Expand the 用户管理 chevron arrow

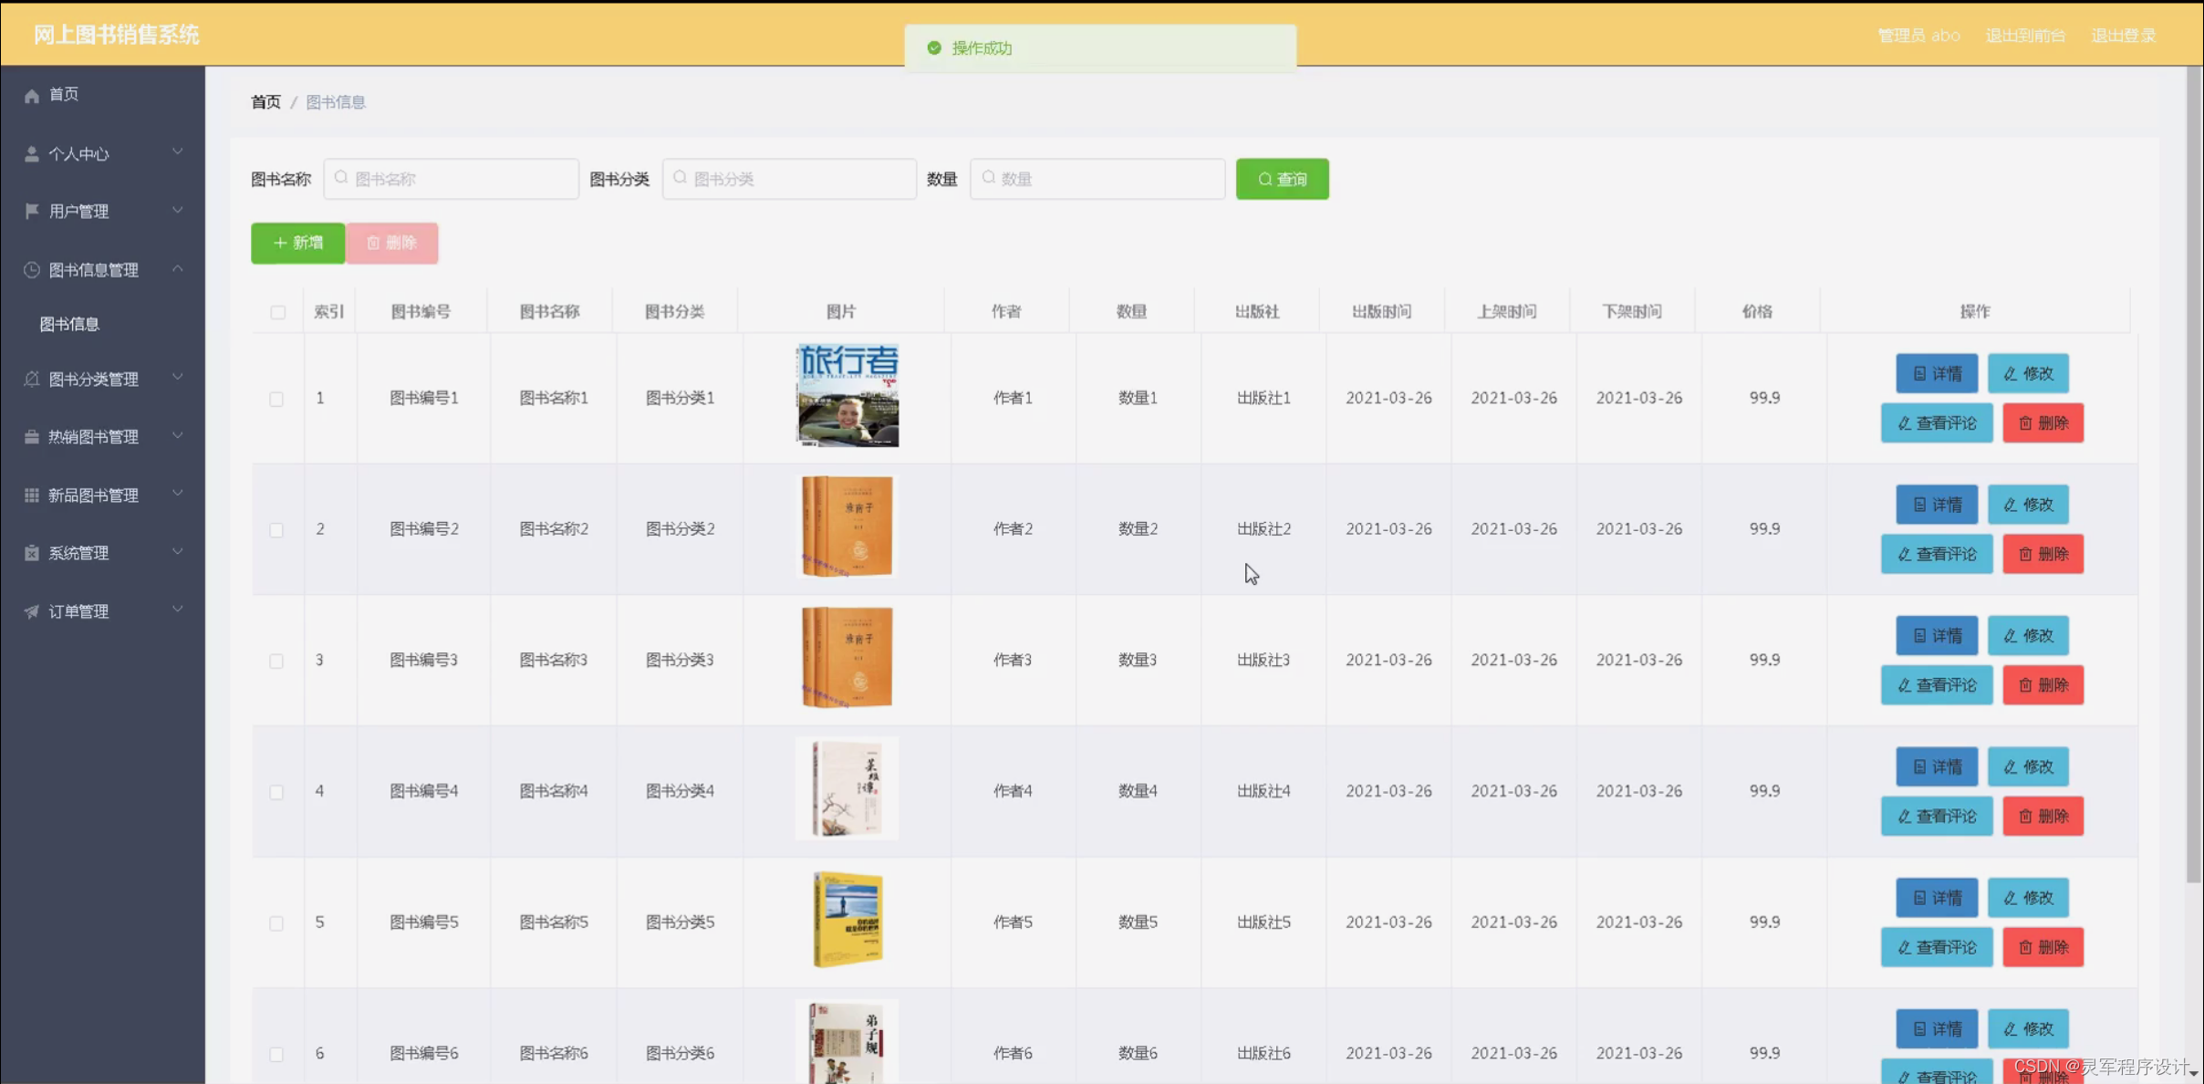[178, 211]
